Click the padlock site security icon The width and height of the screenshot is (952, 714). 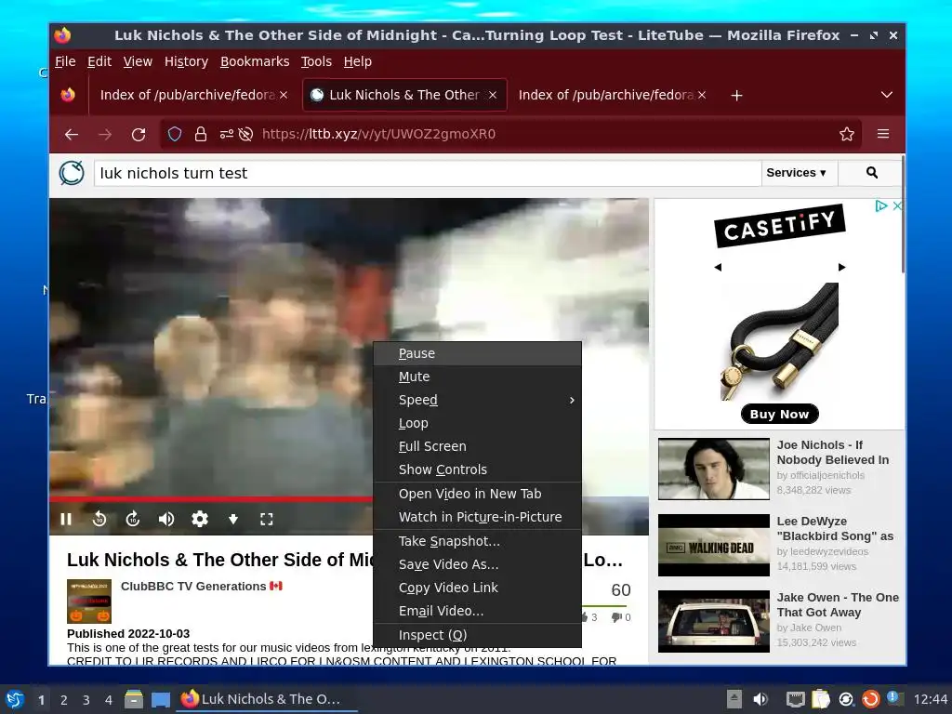pos(201,134)
